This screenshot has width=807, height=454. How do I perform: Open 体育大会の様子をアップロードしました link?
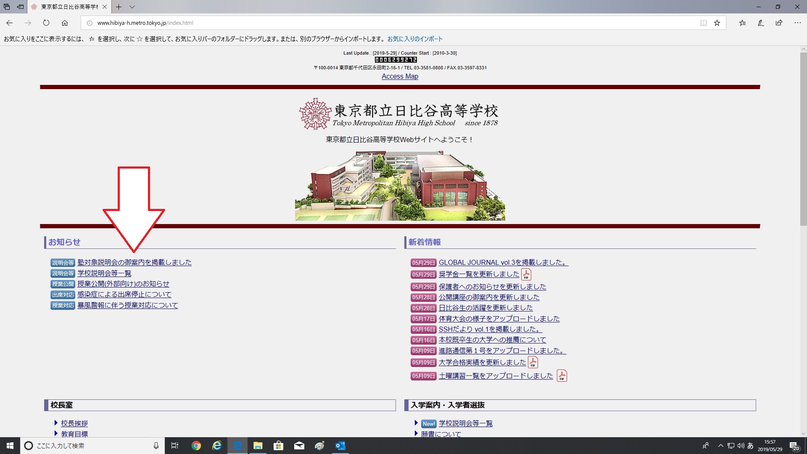point(499,319)
